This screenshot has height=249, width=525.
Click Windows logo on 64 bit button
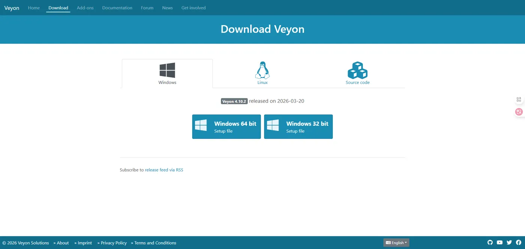(201, 125)
